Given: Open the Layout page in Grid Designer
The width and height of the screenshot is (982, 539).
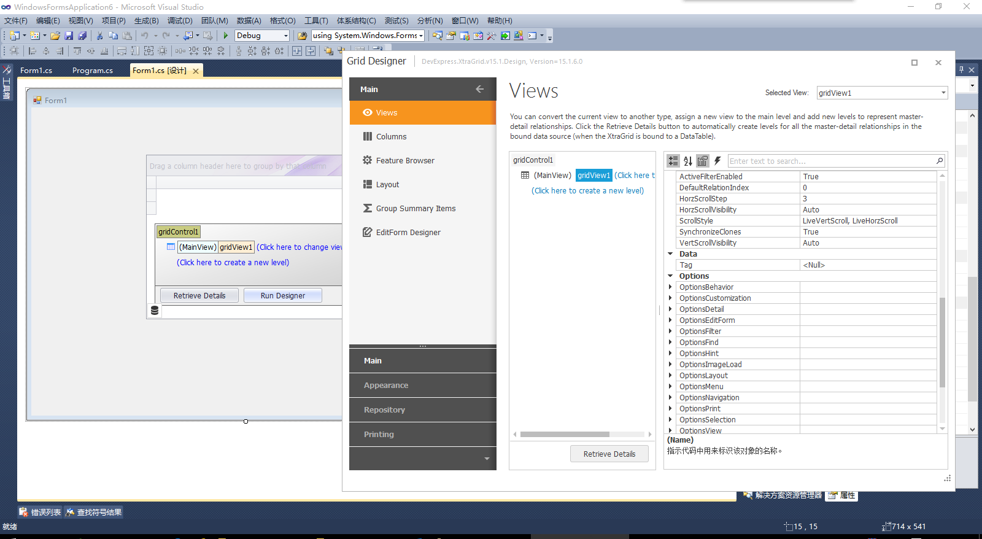Looking at the screenshot, I should click(x=423, y=185).
